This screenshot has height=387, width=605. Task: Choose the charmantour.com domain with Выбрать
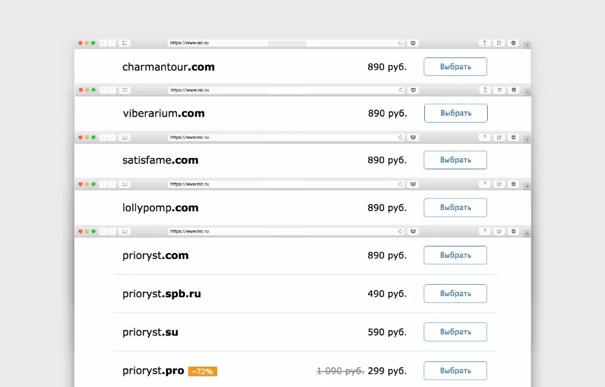[455, 67]
